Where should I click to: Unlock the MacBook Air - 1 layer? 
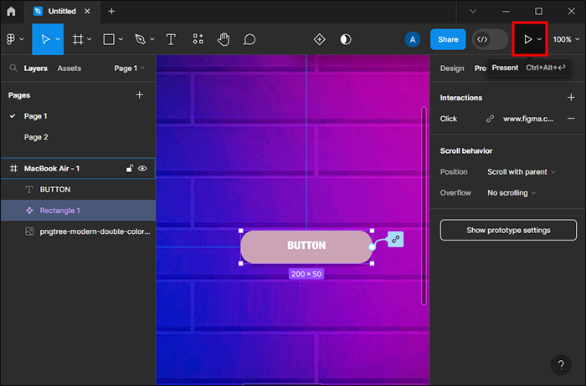[x=129, y=169]
